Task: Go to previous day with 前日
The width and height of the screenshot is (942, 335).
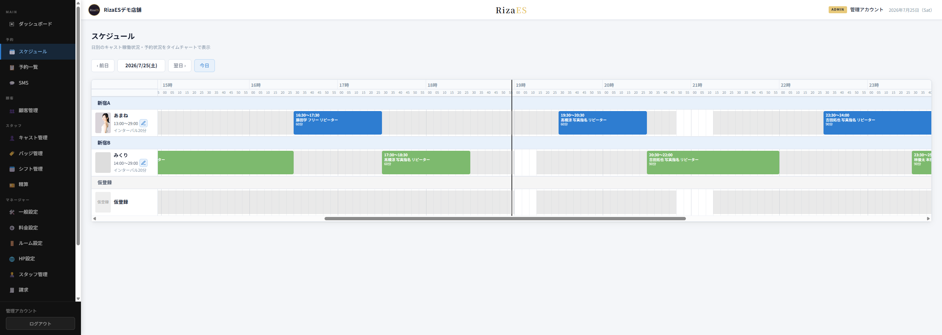Action: (103, 65)
